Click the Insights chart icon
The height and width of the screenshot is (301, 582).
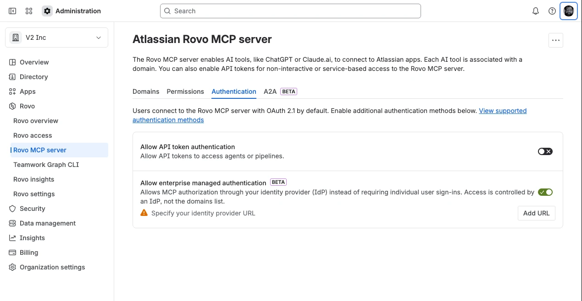(12, 238)
